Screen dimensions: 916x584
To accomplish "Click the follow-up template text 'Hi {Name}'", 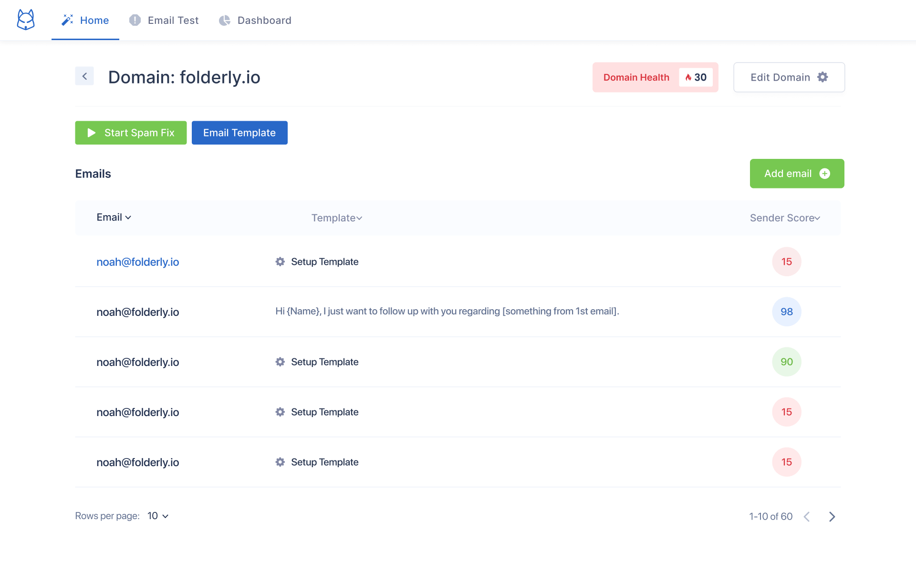I will coord(447,311).
